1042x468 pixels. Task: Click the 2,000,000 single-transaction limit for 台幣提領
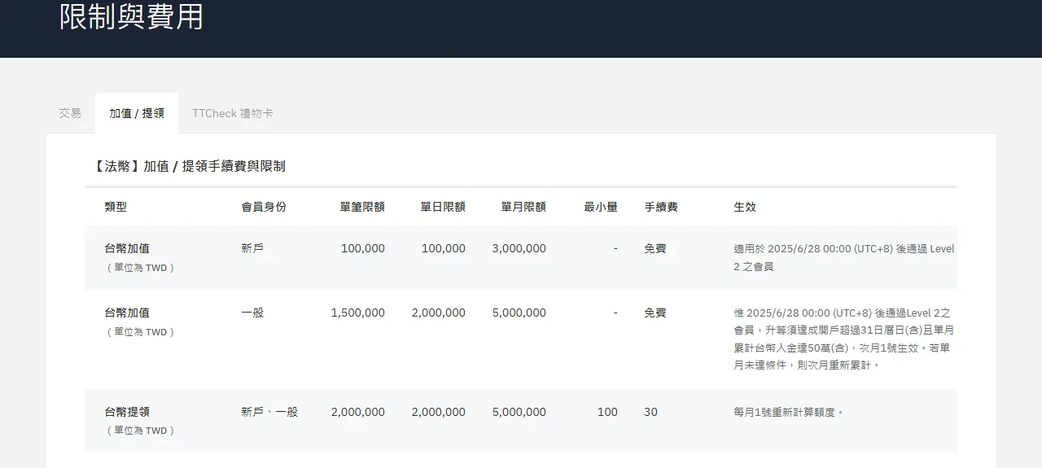click(358, 412)
